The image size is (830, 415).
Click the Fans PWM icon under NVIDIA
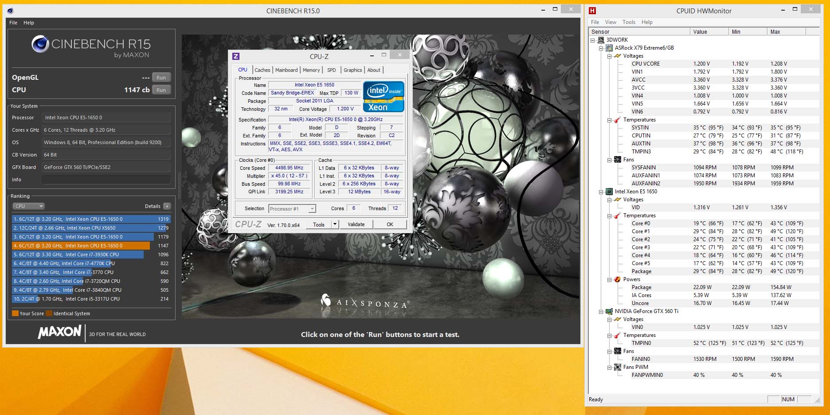(x=618, y=367)
